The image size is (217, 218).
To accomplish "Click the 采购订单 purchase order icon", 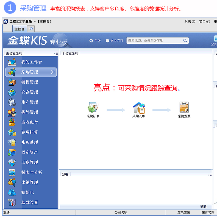I will coord(93,107).
